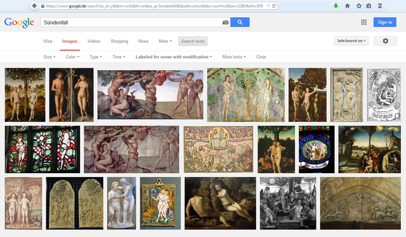Screen dimensions: 406x237
Task: Click the reload page icon in address bar
Action: pyautogui.click(x=273, y=6)
